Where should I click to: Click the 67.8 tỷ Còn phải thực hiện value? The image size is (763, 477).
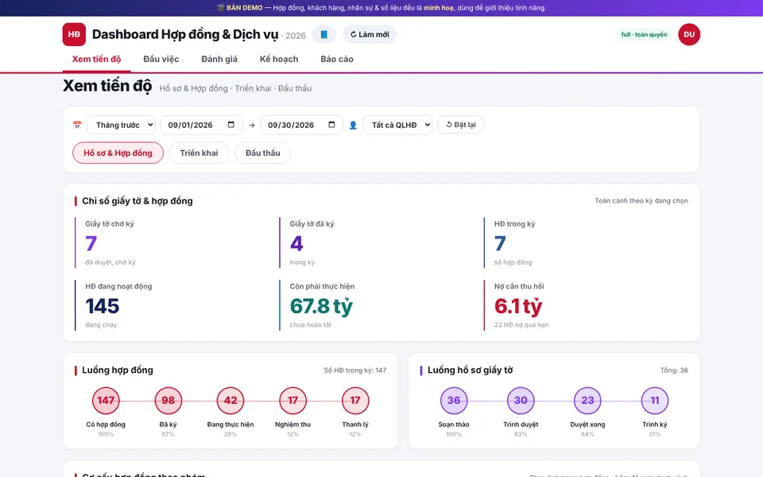pyautogui.click(x=321, y=306)
